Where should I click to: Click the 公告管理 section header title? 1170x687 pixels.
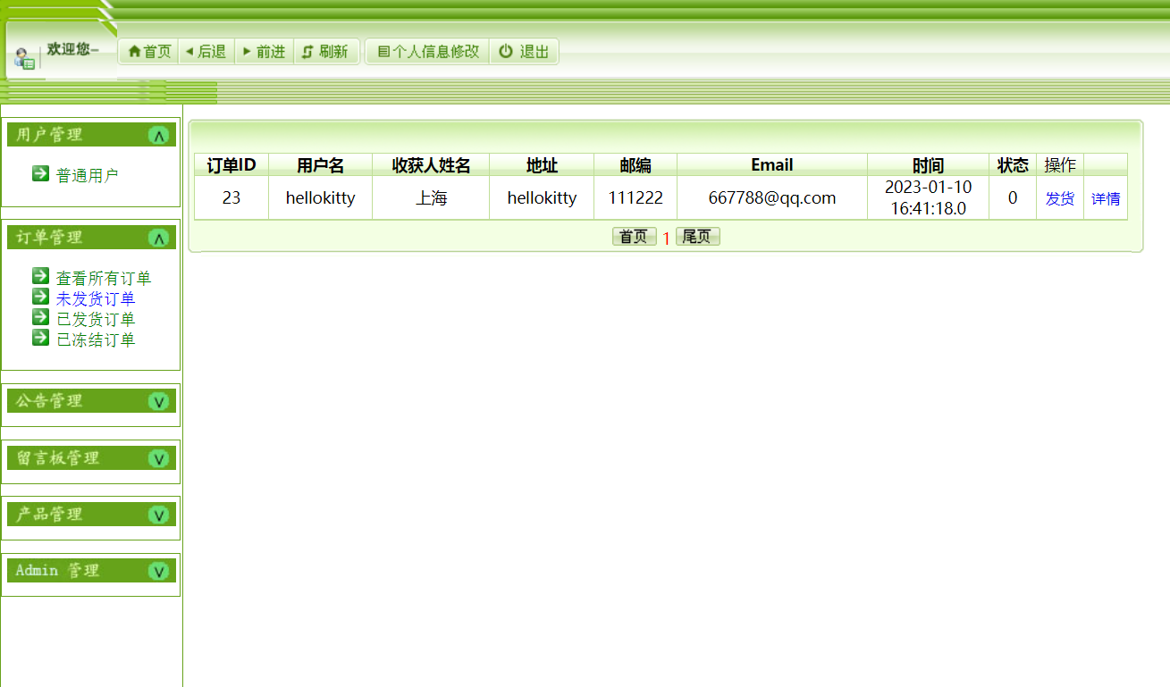pyautogui.click(x=49, y=401)
